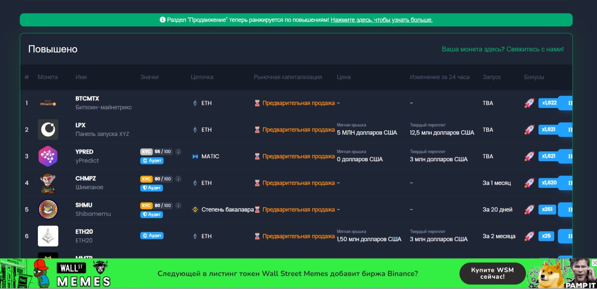Click the MATIC chain icon in YPRED row

click(x=195, y=156)
